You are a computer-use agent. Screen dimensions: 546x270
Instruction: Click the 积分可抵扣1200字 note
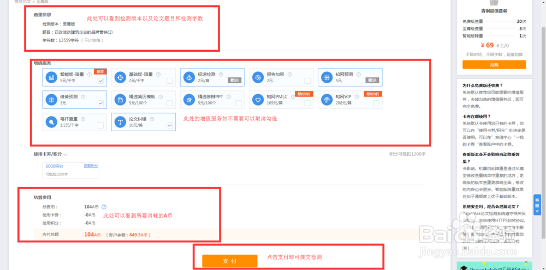(407, 154)
